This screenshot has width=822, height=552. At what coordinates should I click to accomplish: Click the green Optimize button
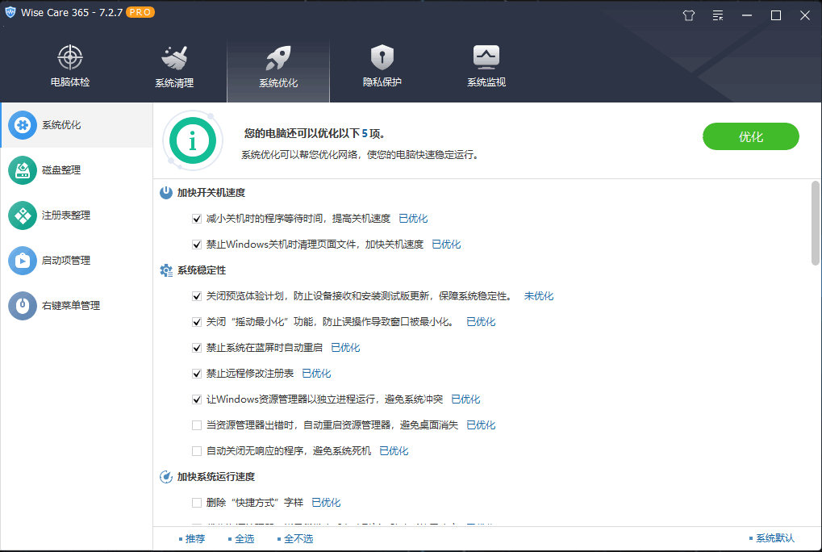pos(750,136)
